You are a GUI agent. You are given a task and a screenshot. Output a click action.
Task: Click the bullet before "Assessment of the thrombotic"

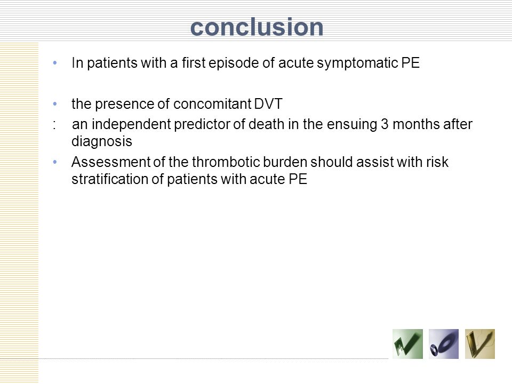coord(55,162)
